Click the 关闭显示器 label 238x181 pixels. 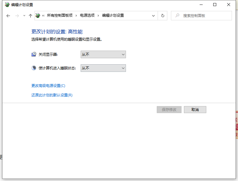click(48, 54)
